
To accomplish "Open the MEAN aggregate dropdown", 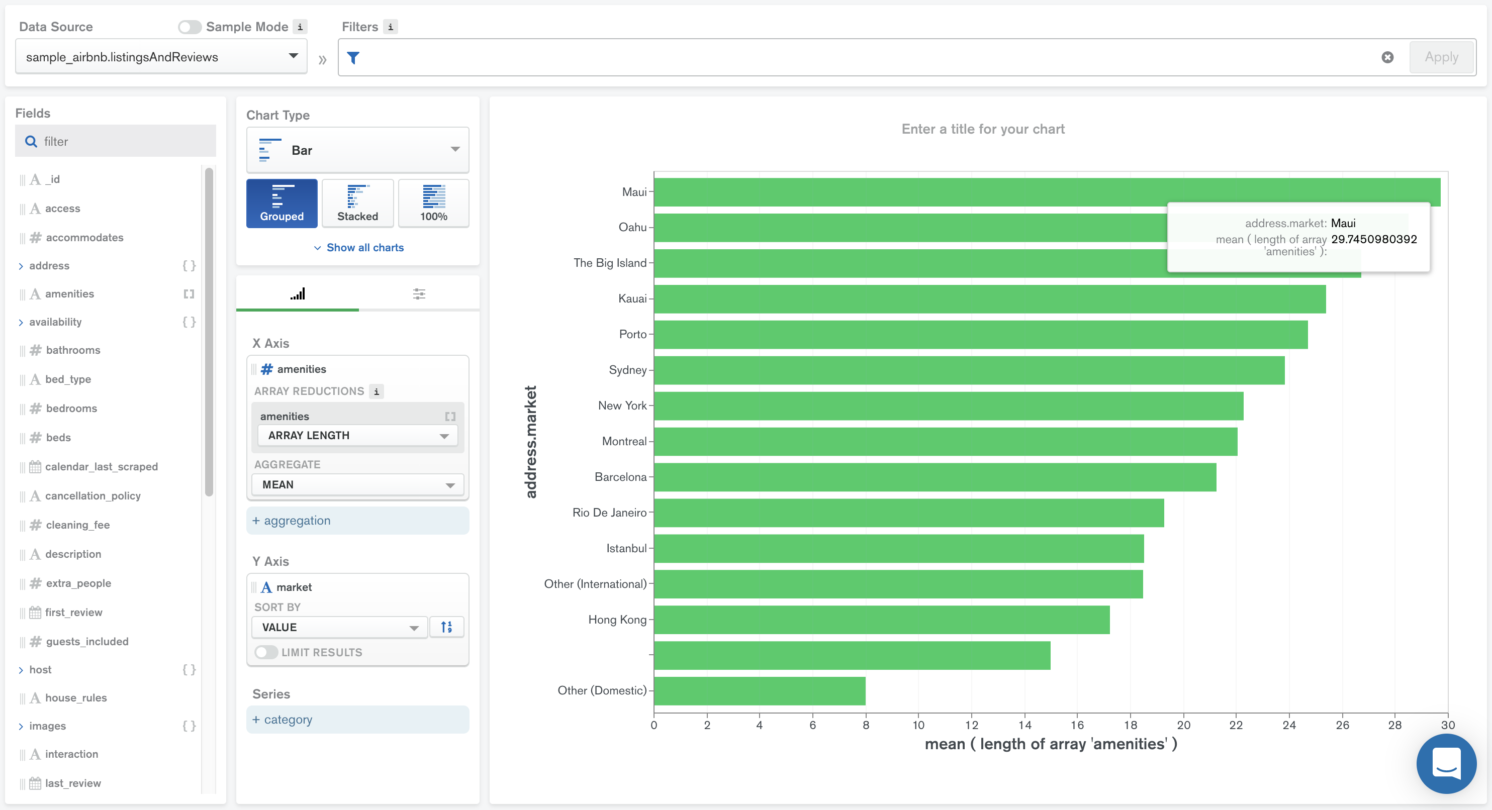I will (x=357, y=484).
